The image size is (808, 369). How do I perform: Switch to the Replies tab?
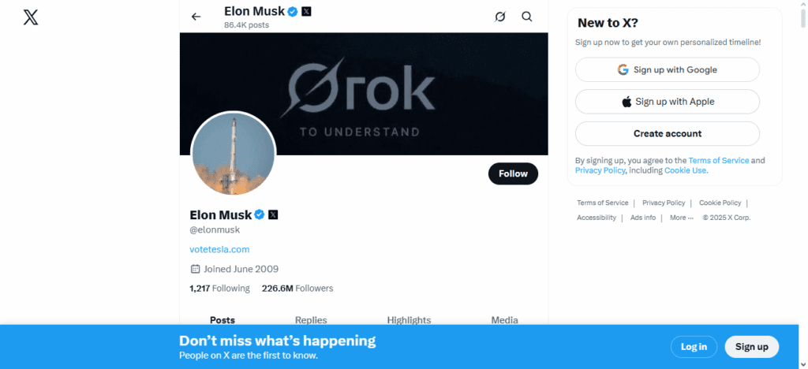coord(311,319)
